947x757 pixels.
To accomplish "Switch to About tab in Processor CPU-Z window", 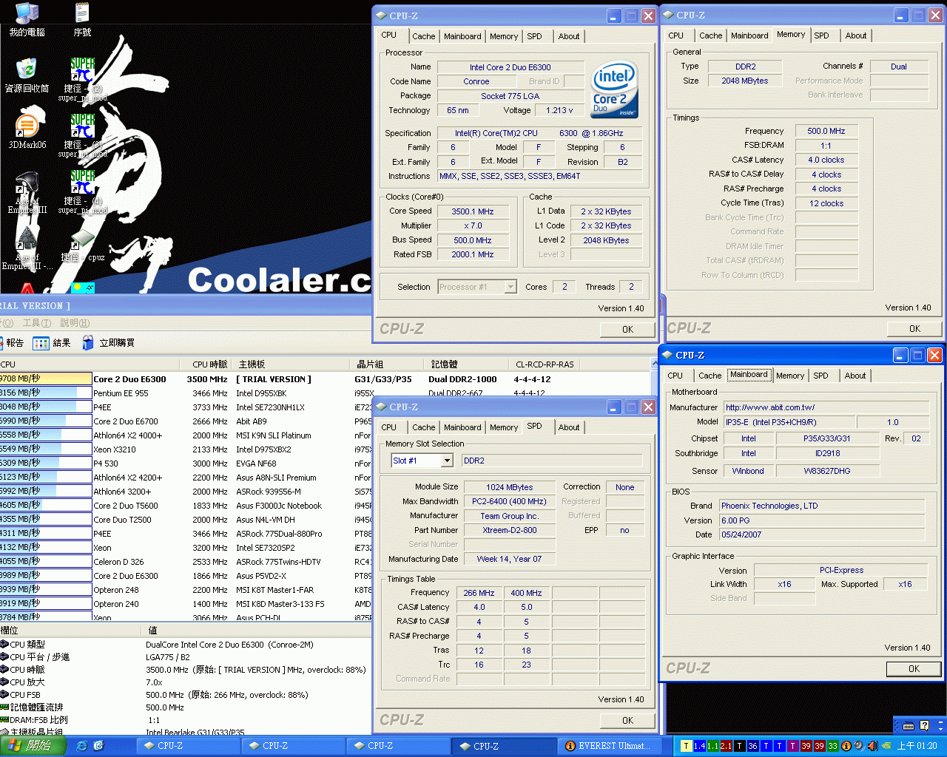I will click(x=569, y=36).
